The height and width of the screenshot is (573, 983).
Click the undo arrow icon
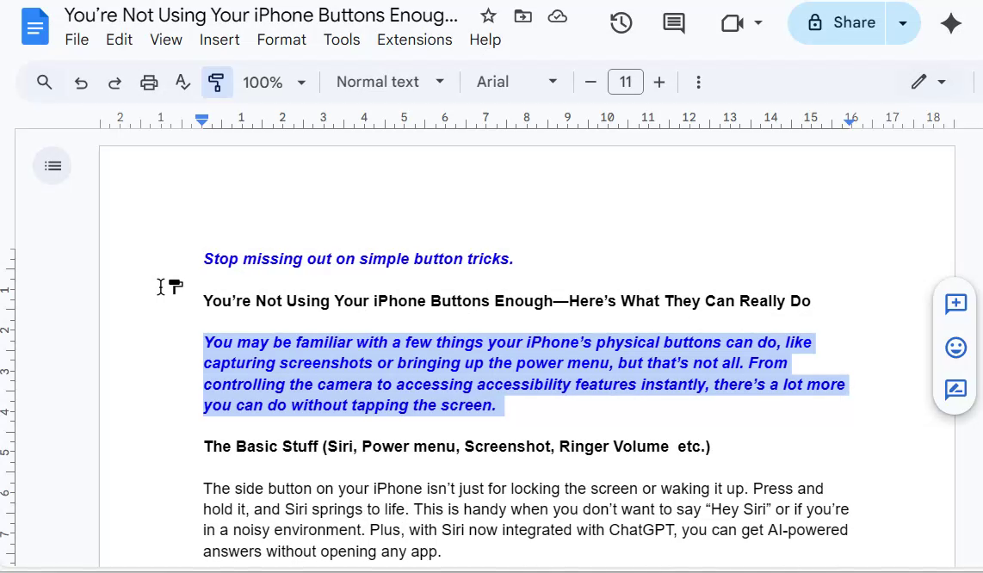81,83
